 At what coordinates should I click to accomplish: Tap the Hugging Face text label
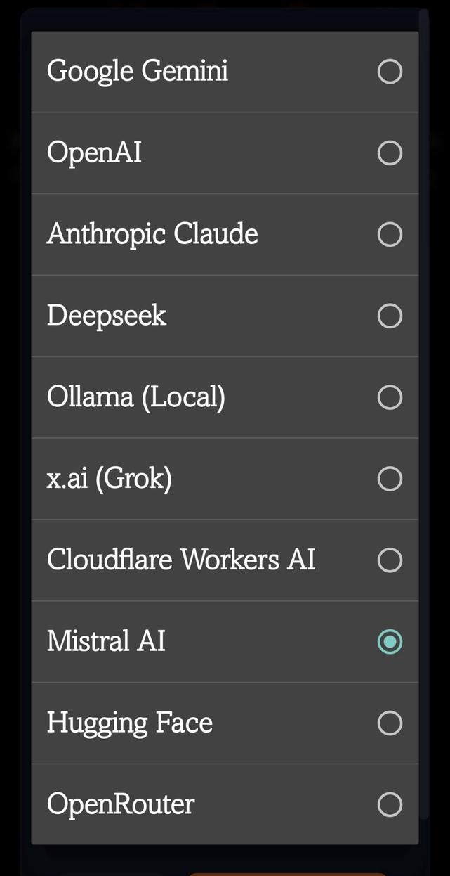[x=130, y=723]
